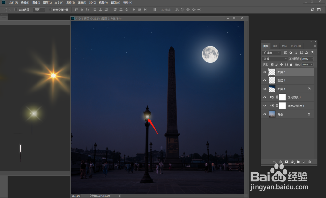Hide 图层 3 via eye icon
326x198 pixels.
265,72
